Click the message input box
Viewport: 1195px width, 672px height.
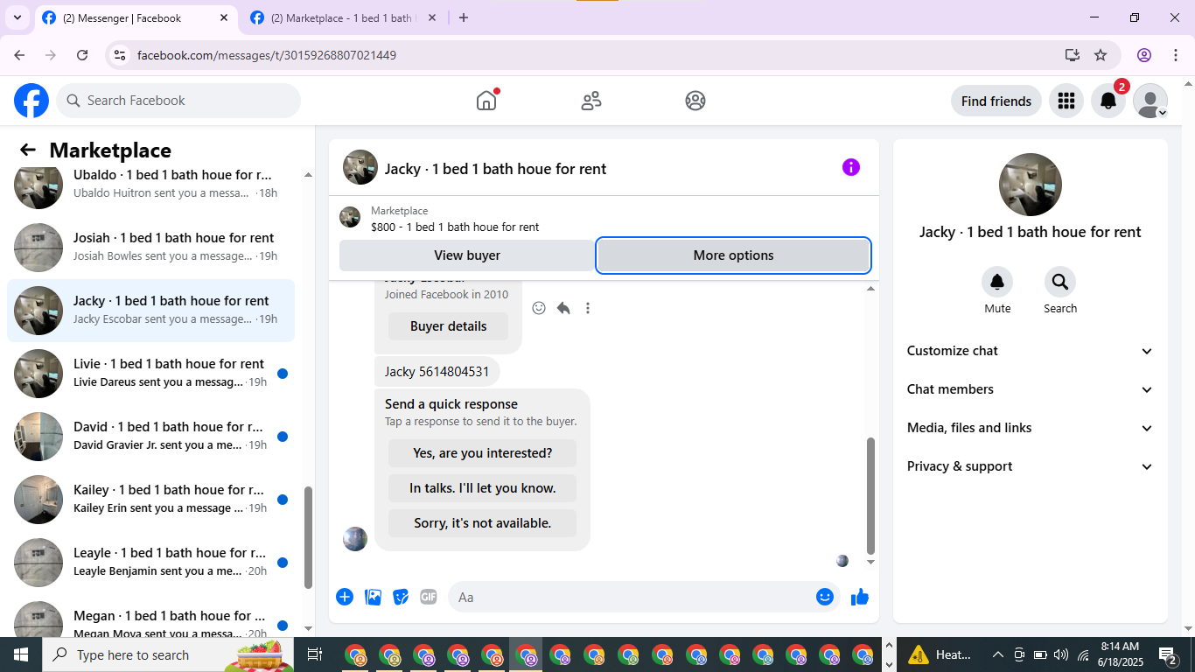click(x=630, y=597)
